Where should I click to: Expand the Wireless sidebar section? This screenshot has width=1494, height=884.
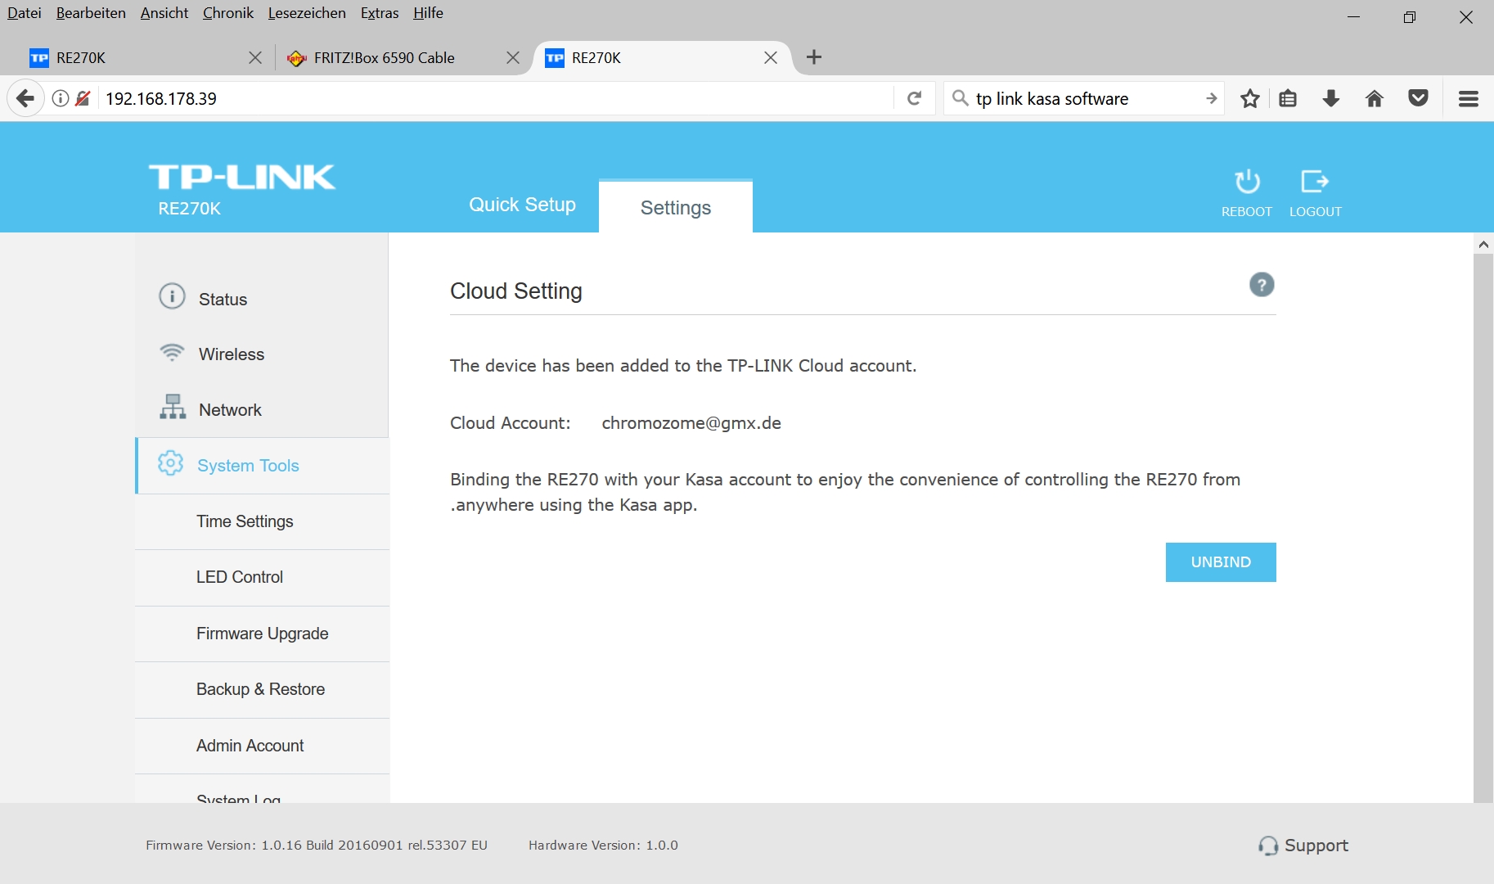pos(232,354)
